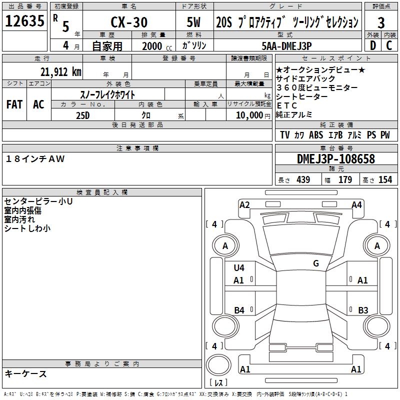The width and height of the screenshot is (400, 400).
Task: Click the エアB airbag equipment code
Action: [335, 135]
